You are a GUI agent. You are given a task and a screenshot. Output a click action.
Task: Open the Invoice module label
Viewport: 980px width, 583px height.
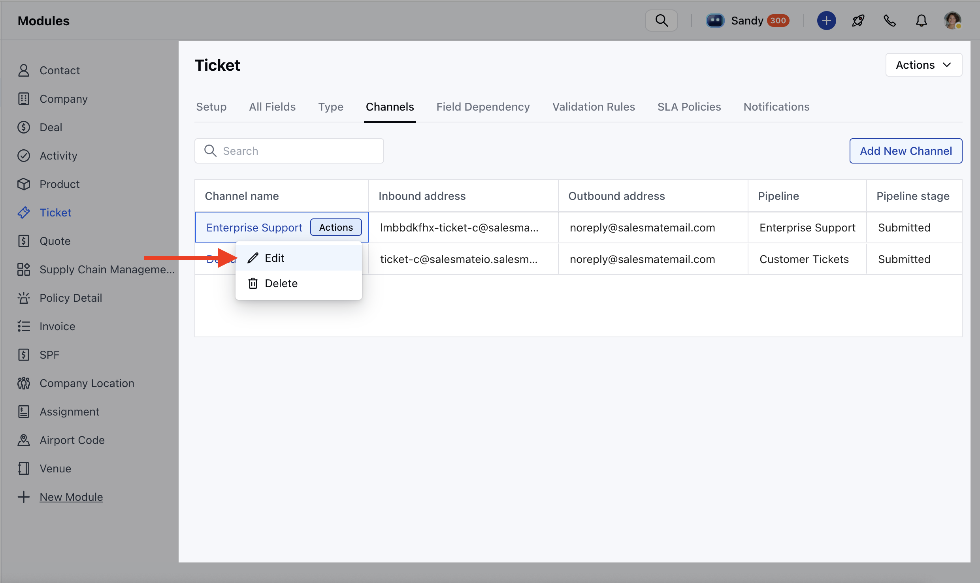57,326
